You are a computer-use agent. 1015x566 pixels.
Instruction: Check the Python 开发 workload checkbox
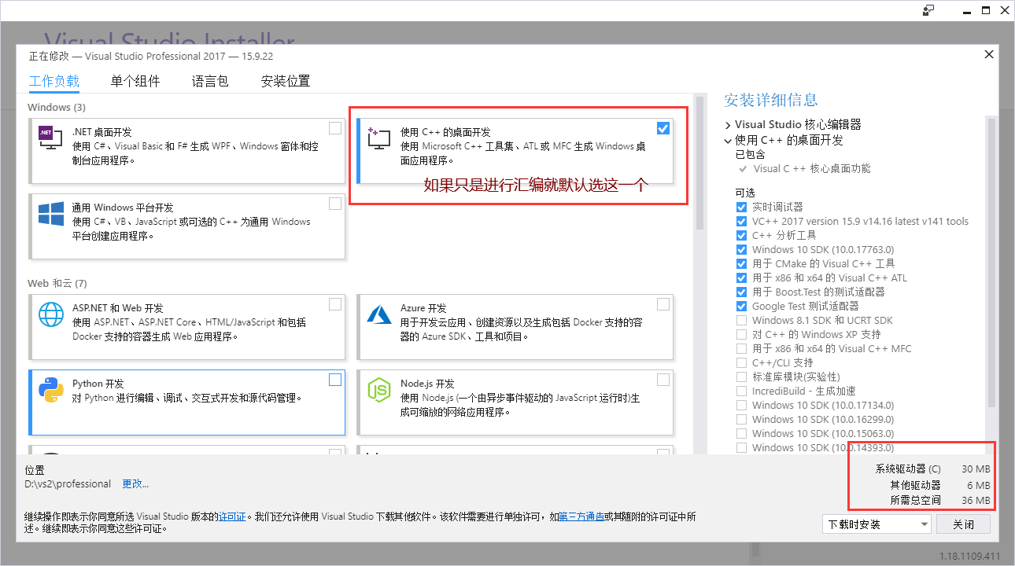pyautogui.click(x=335, y=380)
